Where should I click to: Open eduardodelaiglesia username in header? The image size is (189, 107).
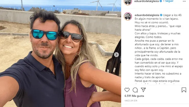146,1
